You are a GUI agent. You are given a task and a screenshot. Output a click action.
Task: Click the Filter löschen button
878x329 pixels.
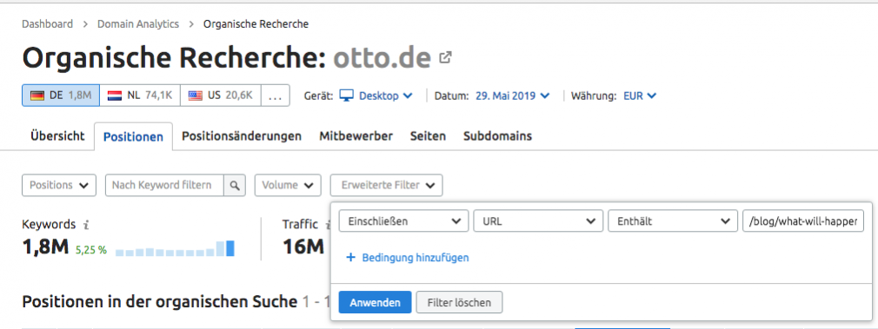pos(459,302)
